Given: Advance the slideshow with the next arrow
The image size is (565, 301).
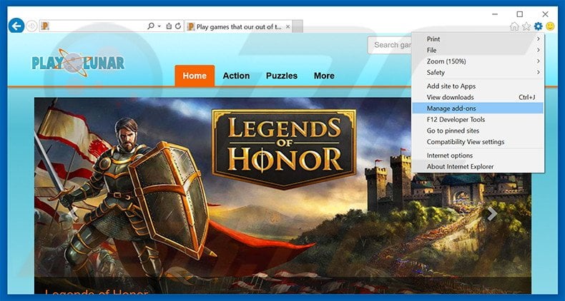Looking at the screenshot, I should [492, 214].
